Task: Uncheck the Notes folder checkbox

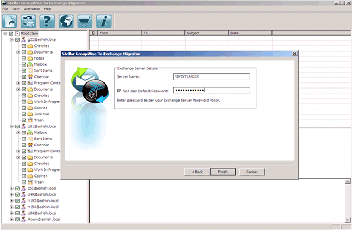Action: pos(24,58)
